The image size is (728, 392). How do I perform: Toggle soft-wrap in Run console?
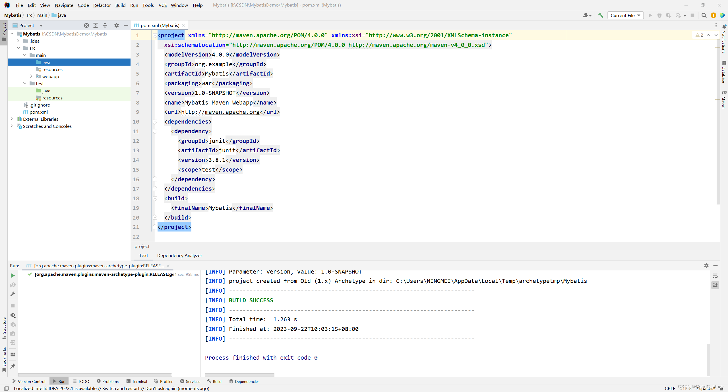715,276
